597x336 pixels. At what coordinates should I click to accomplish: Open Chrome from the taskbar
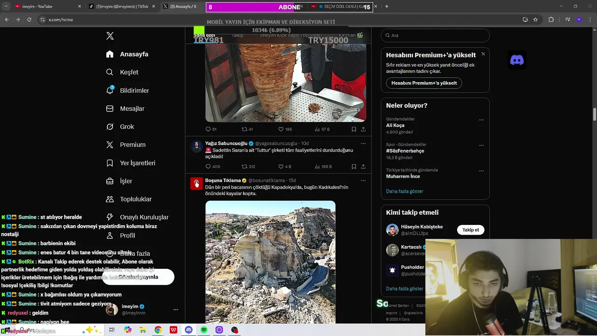coord(158,330)
